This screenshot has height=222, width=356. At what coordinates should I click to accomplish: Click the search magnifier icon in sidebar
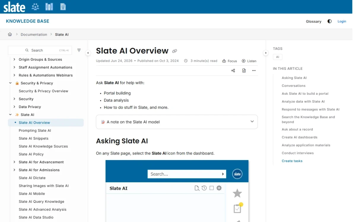tap(27, 50)
